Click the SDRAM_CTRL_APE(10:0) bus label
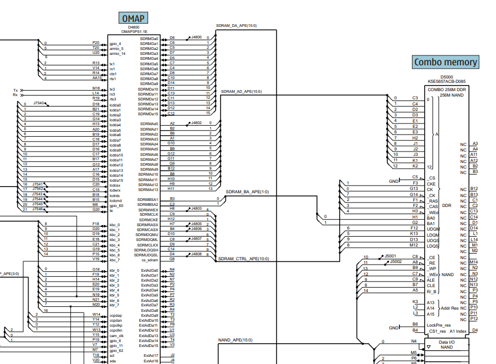The height and width of the screenshot is (364, 496). point(244,259)
